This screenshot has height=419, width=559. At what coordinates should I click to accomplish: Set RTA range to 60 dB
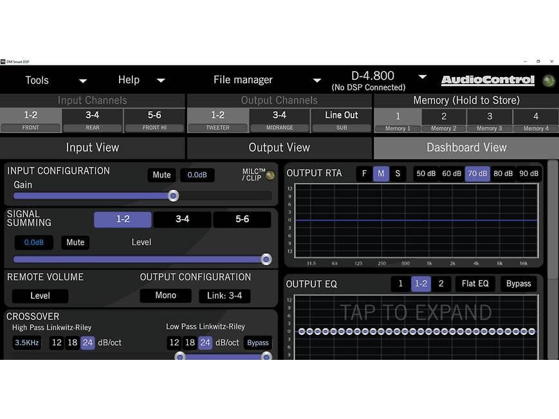pyautogui.click(x=452, y=174)
